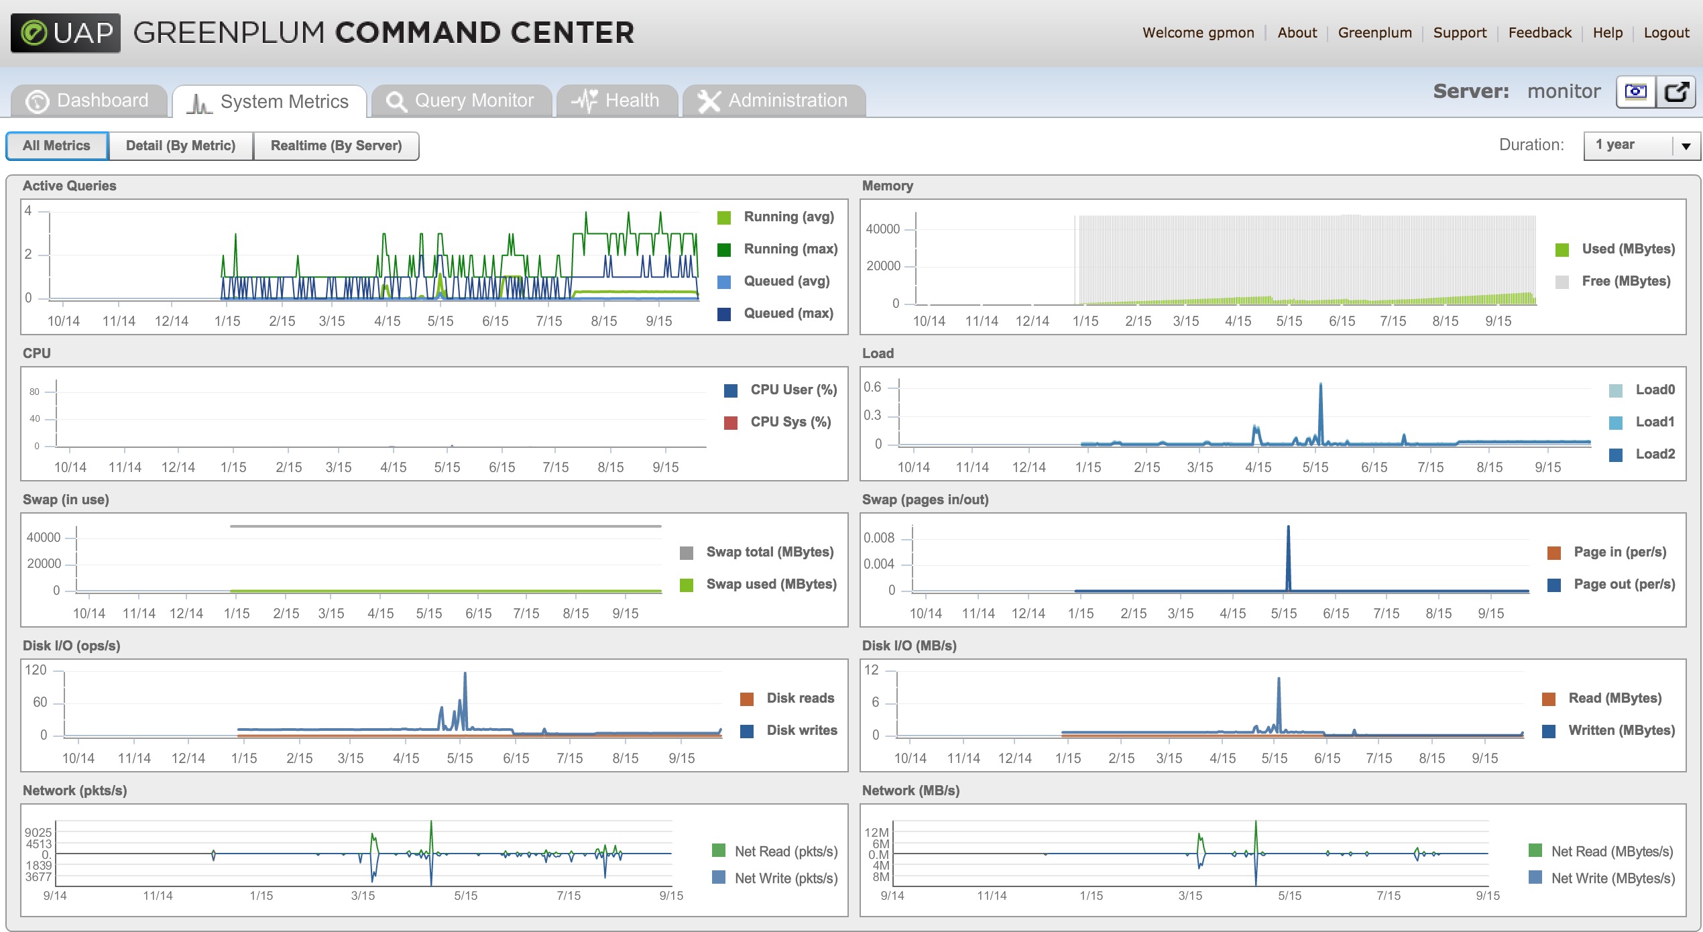Open the Help link
Viewport: 1703px width, 932px height.
[x=1607, y=33]
